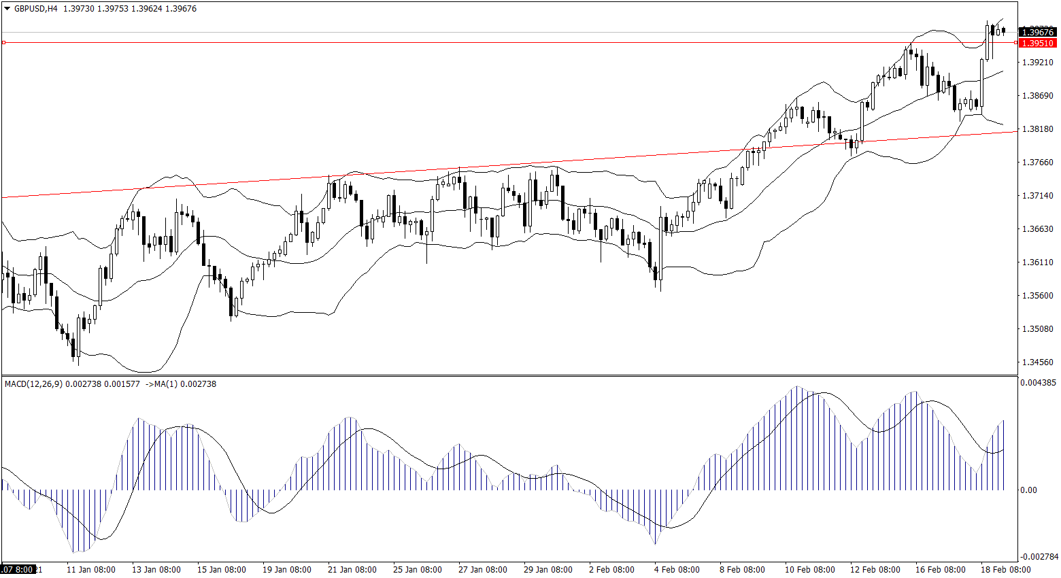Click the 1.34560 price scale label
Image resolution: width=1061 pixels, height=578 pixels.
(1038, 362)
